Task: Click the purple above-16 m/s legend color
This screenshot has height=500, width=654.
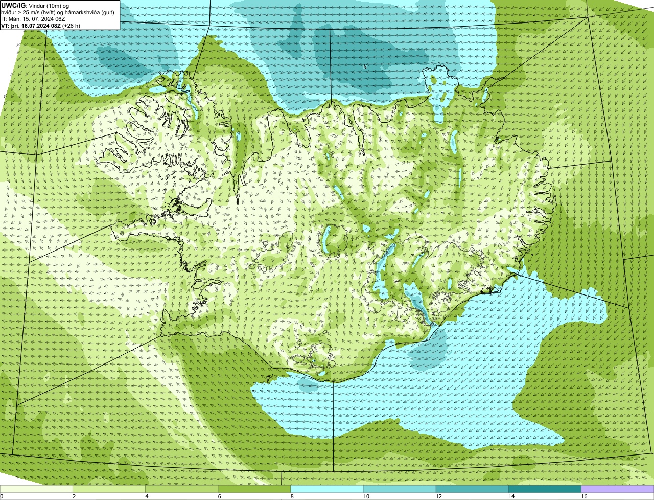Action: pyautogui.click(x=618, y=489)
